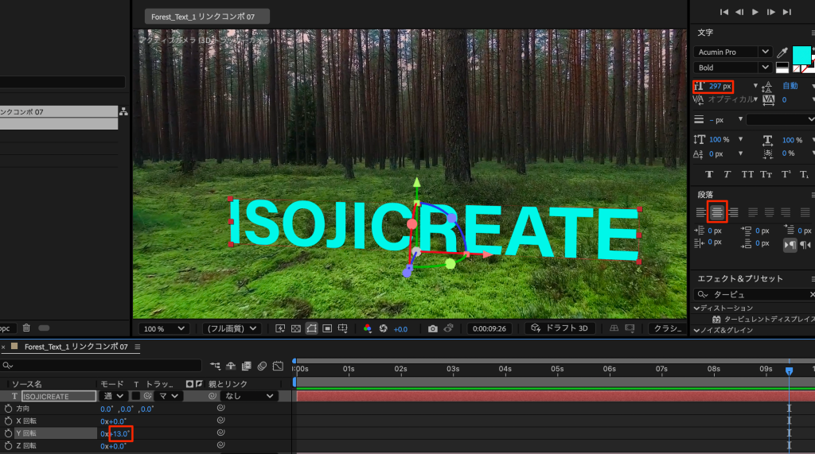Take a snapshot with the camera icon
The width and height of the screenshot is (815, 454).
pos(432,328)
